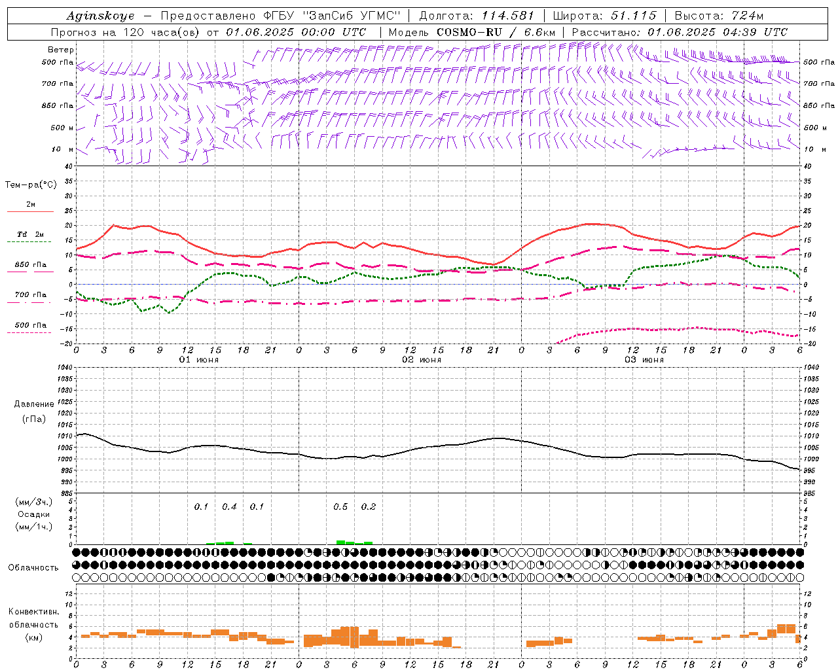Click the solid red line sample under 2м
Image resolution: width=838 pixels, height=670 pixels.
(x=30, y=212)
